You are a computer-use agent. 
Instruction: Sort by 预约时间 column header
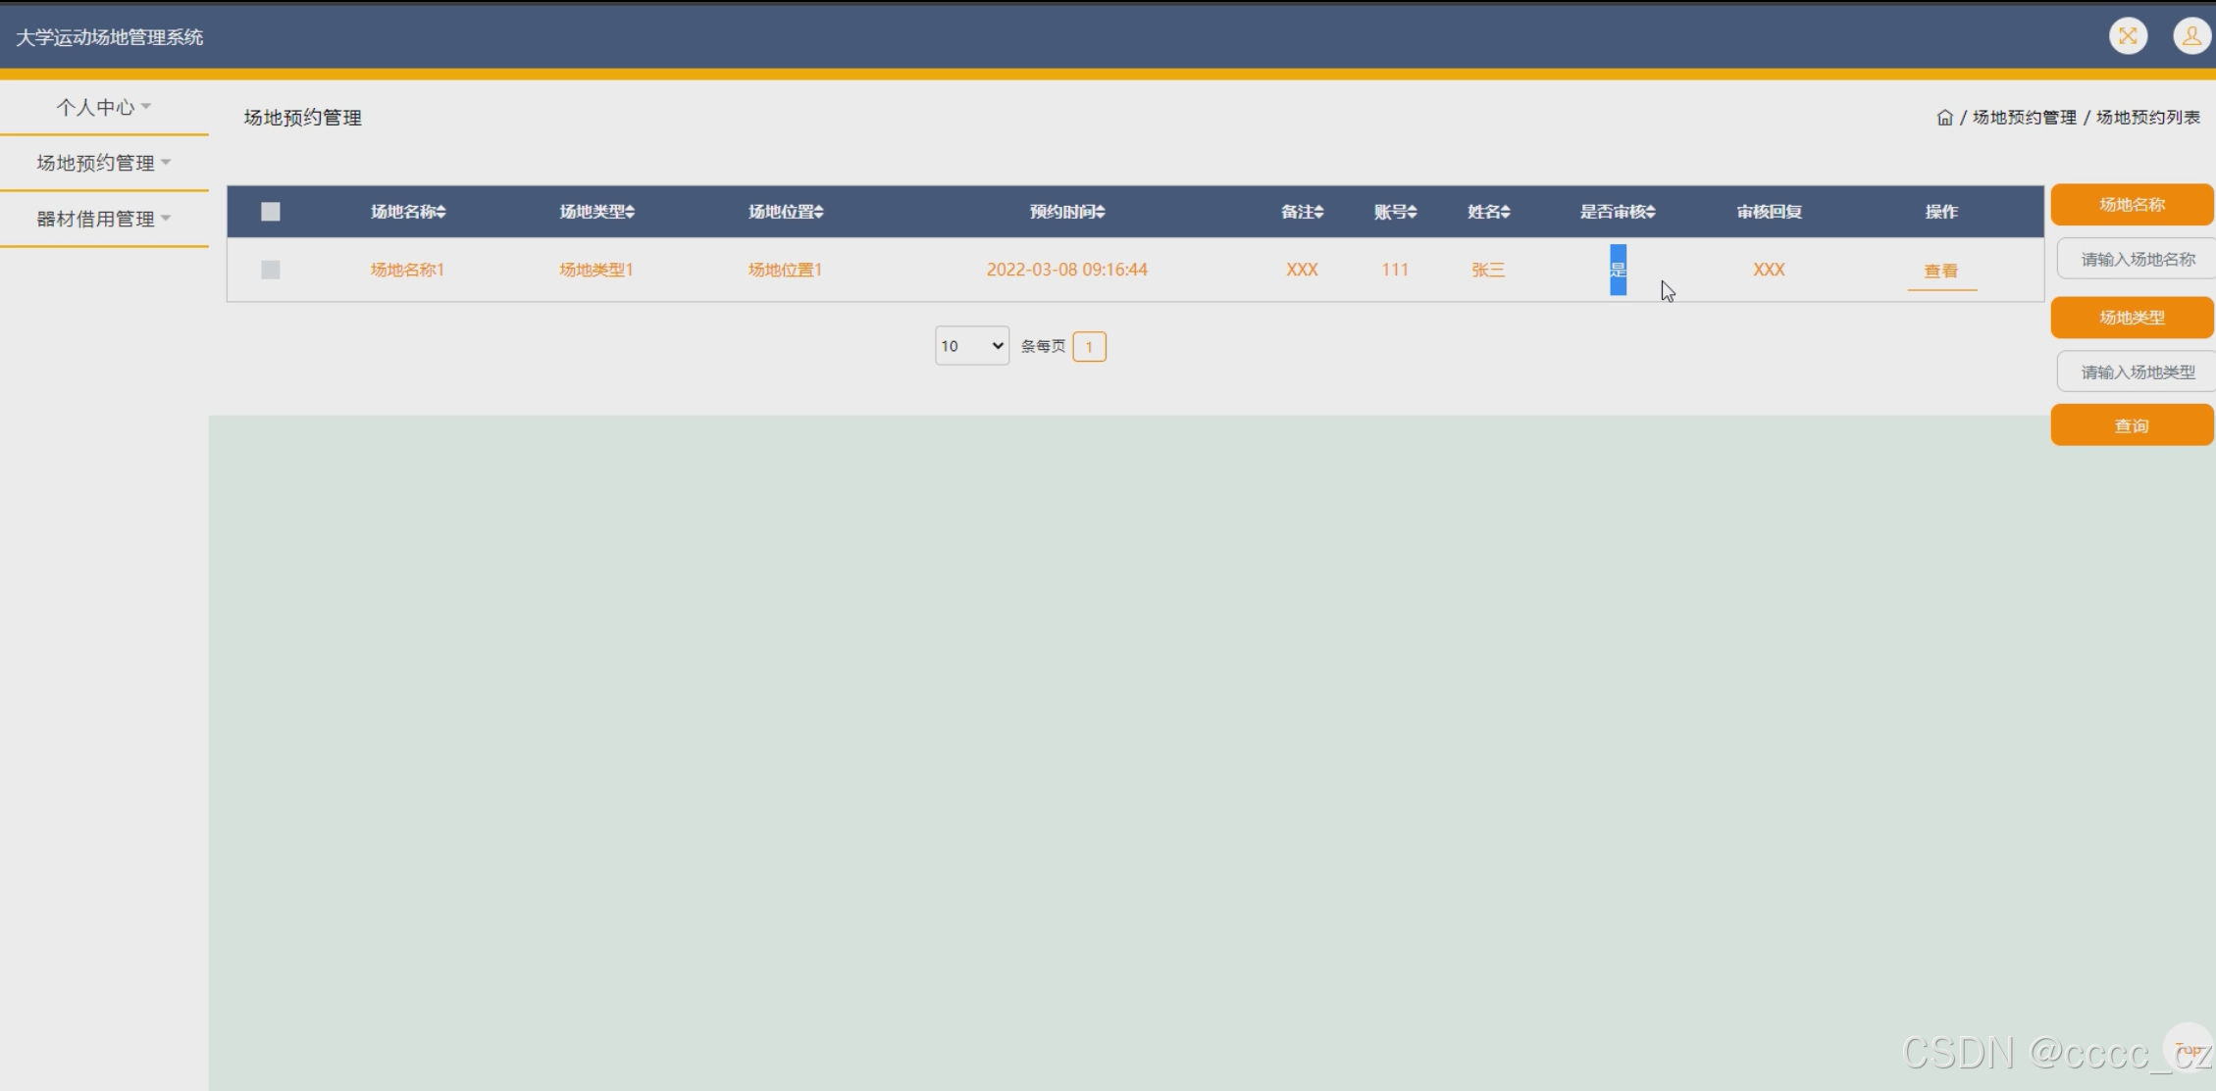coord(1066,212)
